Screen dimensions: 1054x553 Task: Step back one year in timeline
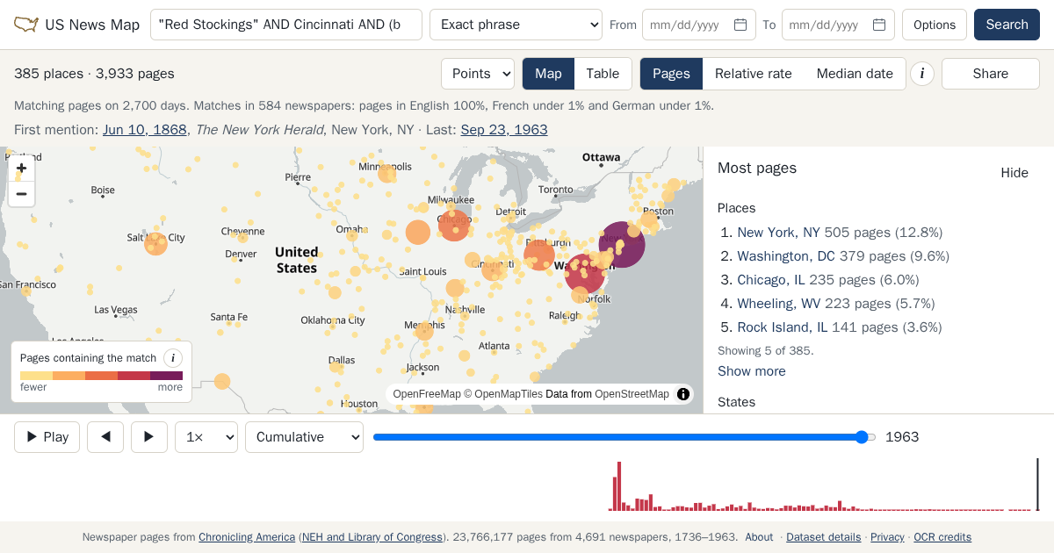coord(105,437)
